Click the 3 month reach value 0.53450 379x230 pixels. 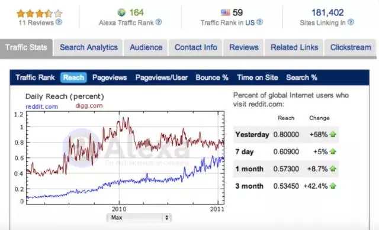coord(286,186)
